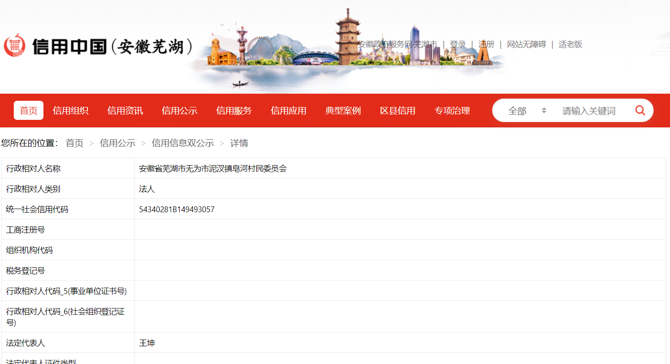Click the 王坤 legal representative value
Screen dimensions: 670x364
[x=147, y=343]
